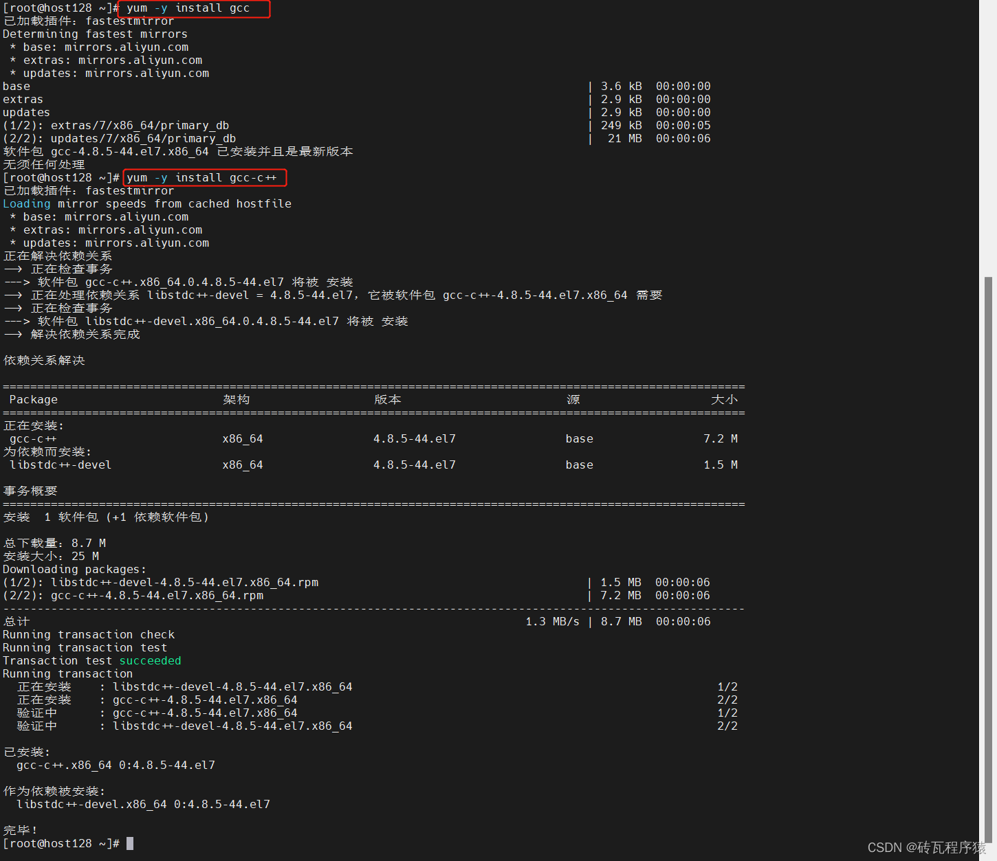The image size is (997, 861).
Task: Click 'Downloading packages:' line
Action: [x=74, y=570]
